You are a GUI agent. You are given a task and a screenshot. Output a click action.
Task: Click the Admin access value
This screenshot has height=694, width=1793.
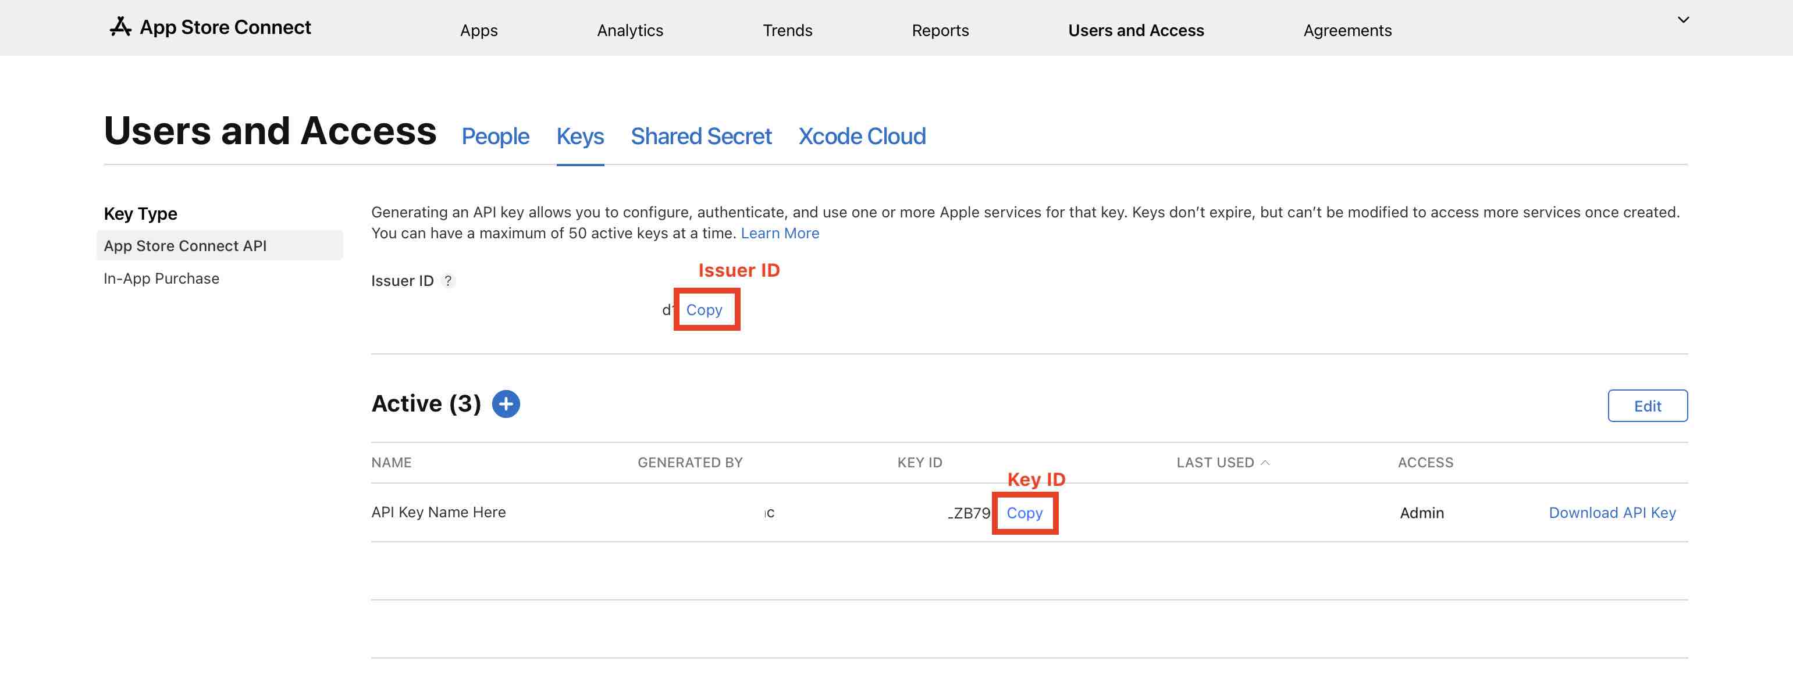click(1422, 513)
